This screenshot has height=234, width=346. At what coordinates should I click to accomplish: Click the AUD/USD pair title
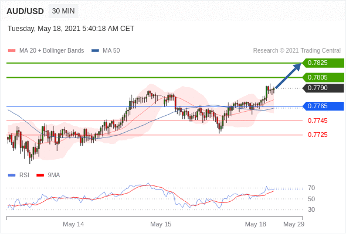[x=25, y=11]
